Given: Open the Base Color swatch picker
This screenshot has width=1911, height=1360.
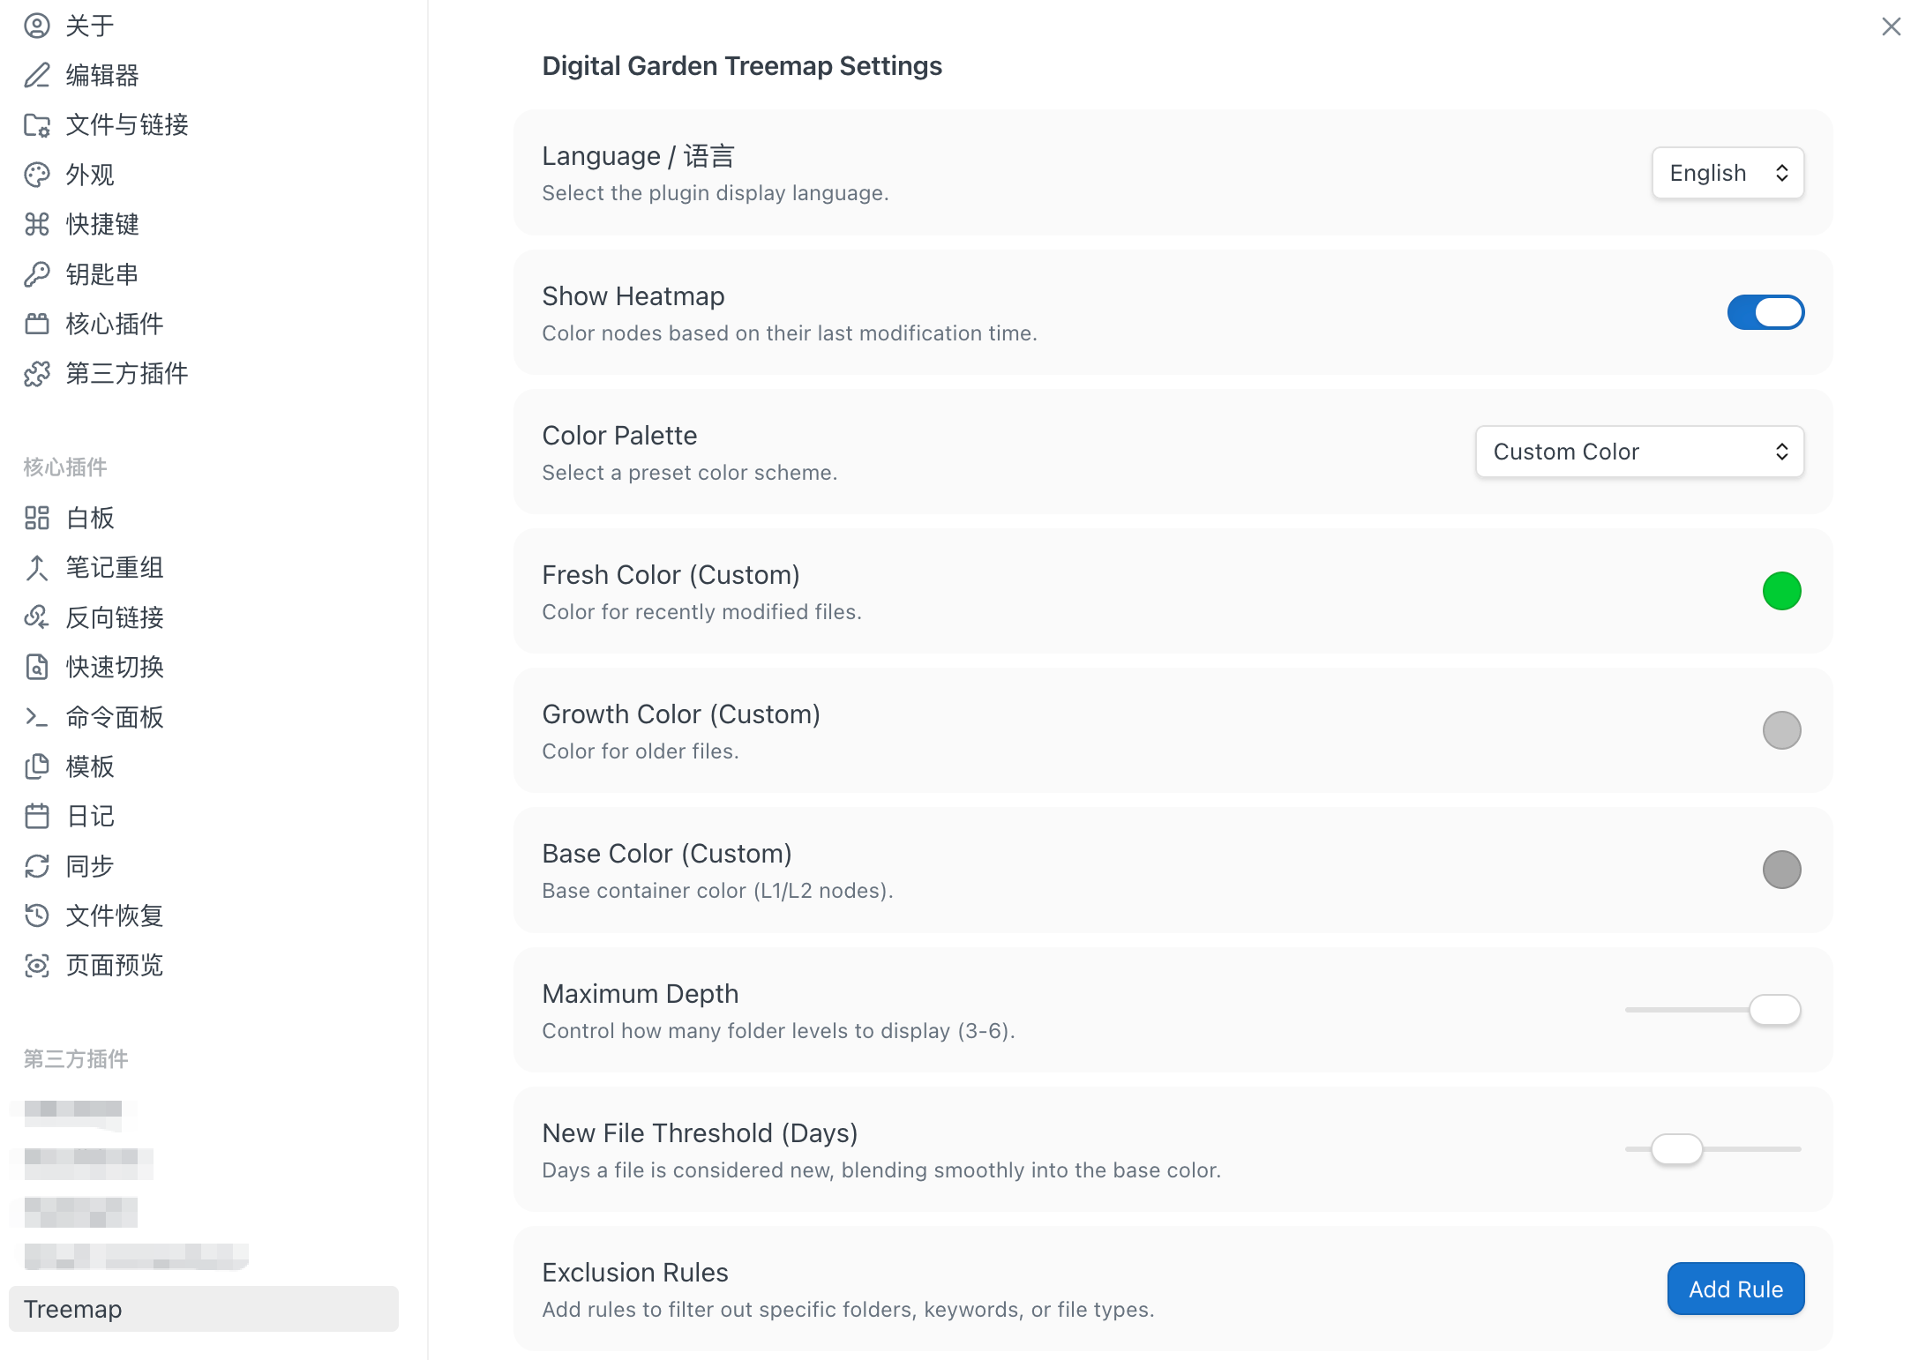Looking at the screenshot, I should click(x=1781, y=870).
